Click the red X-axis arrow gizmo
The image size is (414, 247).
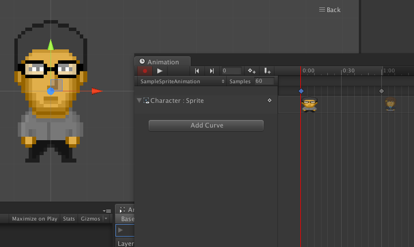point(97,91)
